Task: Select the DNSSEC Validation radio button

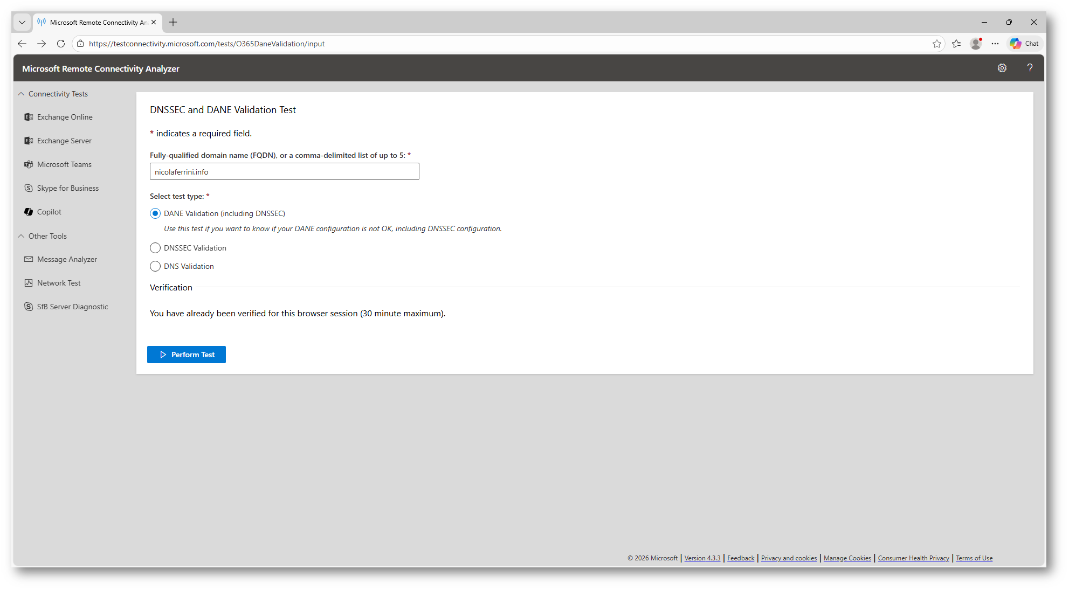Action: click(155, 248)
